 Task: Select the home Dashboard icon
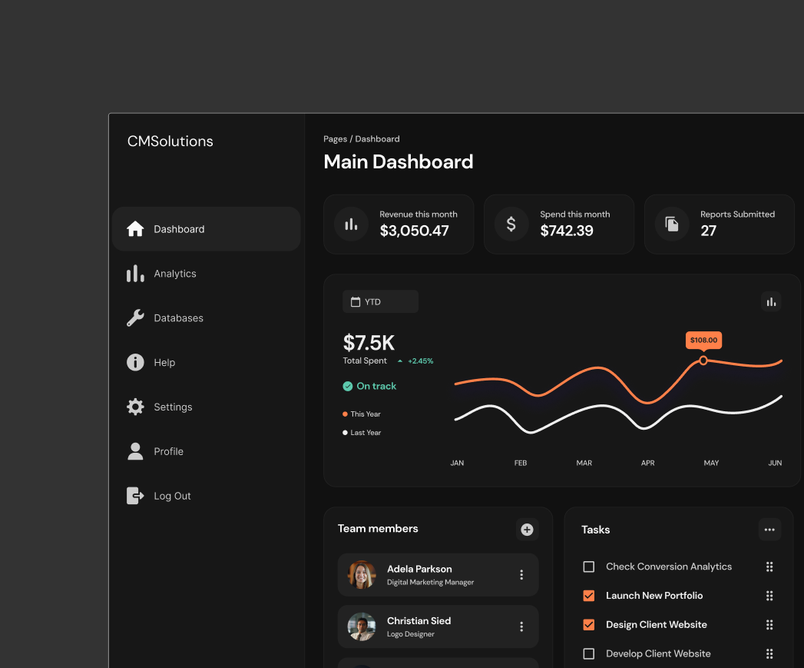pos(135,228)
